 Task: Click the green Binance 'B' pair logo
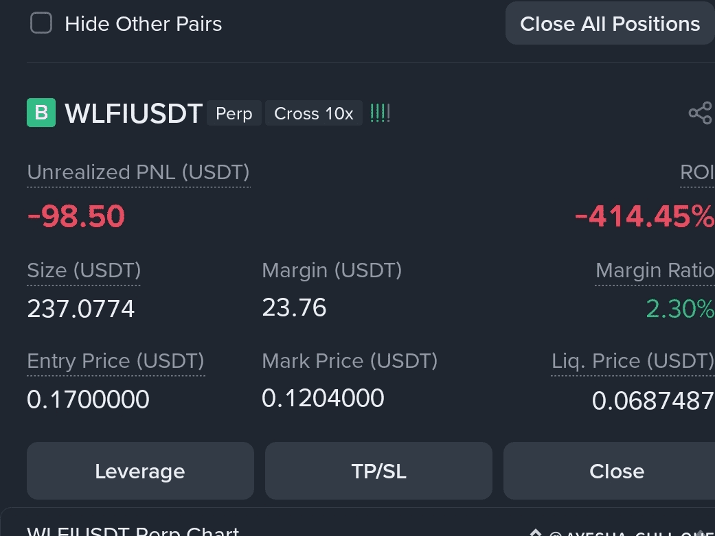pyautogui.click(x=41, y=113)
